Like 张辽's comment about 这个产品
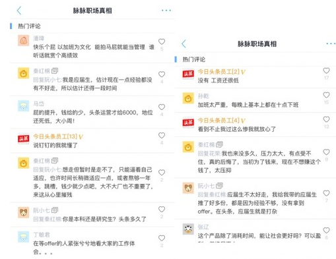The image size is (336, 259). [x=326, y=230]
